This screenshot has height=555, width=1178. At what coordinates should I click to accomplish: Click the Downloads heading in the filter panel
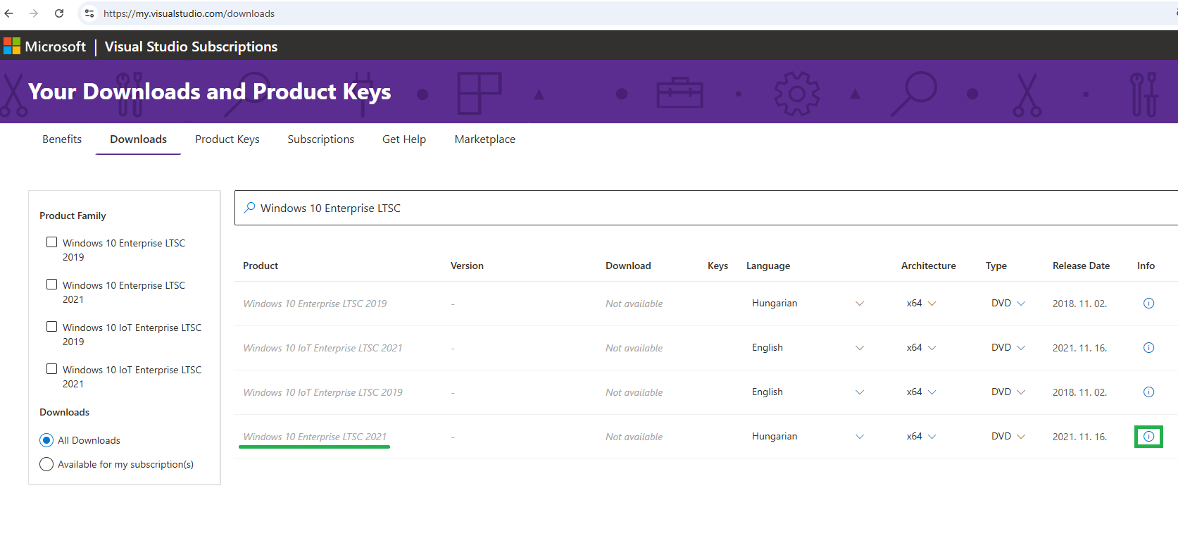tap(64, 412)
